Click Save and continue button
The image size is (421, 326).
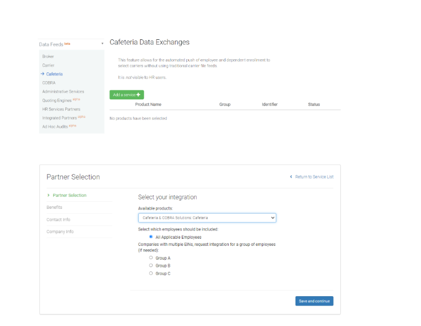point(314,301)
